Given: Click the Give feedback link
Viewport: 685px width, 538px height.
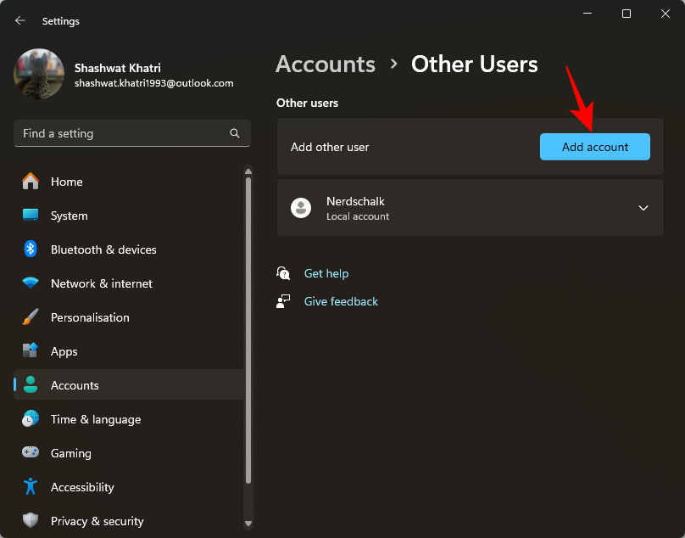Looking at the screenshot, I should pos(341,301).
